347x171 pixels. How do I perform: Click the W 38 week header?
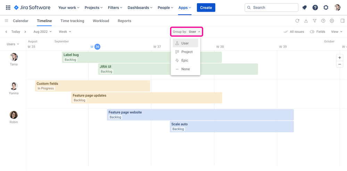pyautogui.click(x=220, y=47)
